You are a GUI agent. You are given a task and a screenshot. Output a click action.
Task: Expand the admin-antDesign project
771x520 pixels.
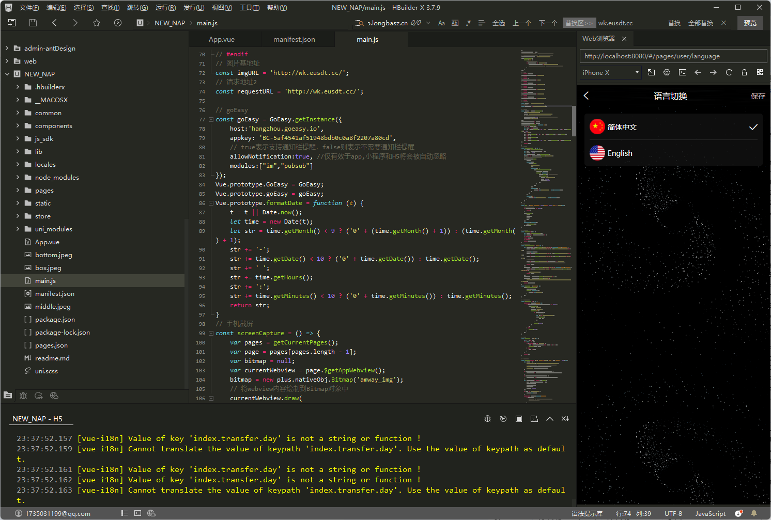pos(7,48)
